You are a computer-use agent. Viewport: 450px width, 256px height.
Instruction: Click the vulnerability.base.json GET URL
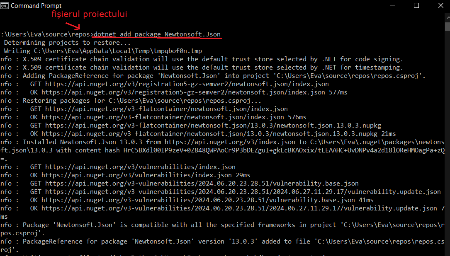click(202, 184)
